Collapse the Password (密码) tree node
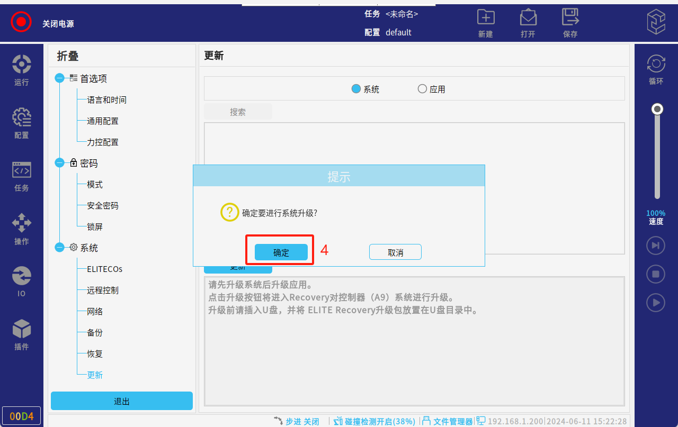 tap(59, 163)
